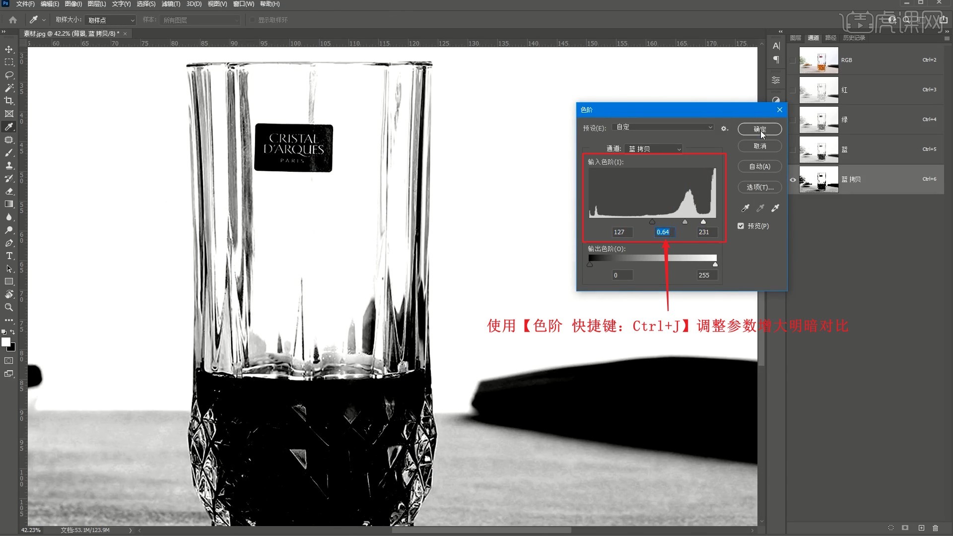The width and height of the screenshot is (953, 536).
Task: Select the Magic Wand tool
Action: [9, 88]
